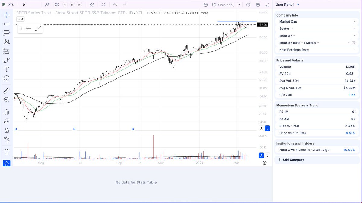Open the emoji icons tool

click(6, 78)
